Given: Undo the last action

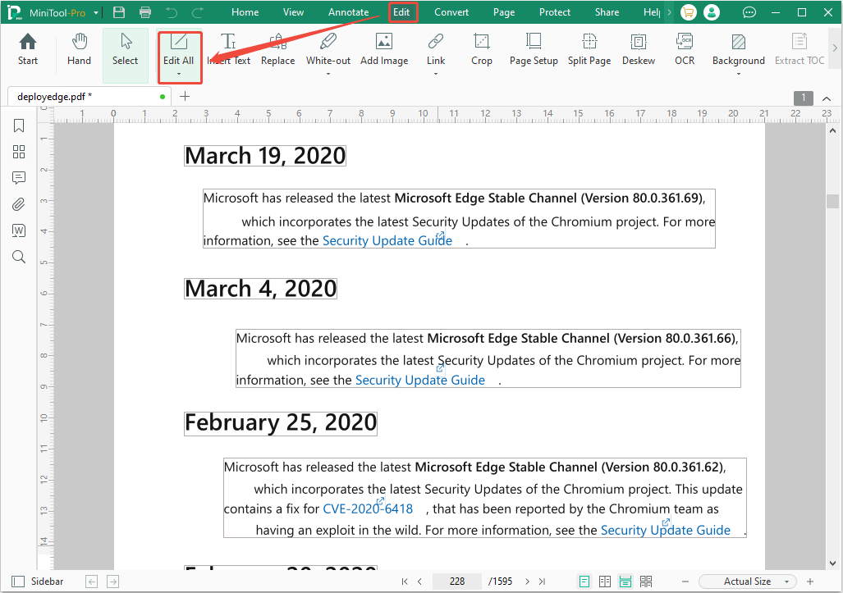Looking at the screenshot, I should (172, 12).
